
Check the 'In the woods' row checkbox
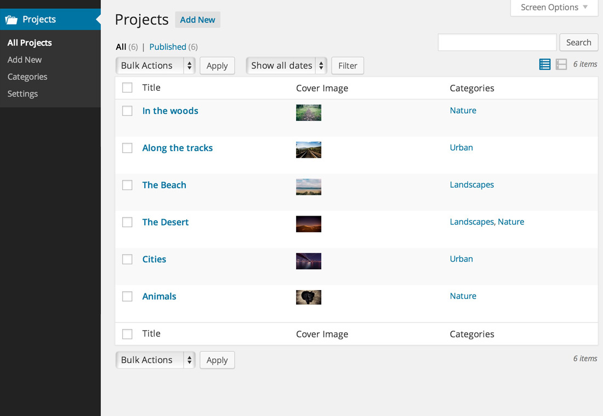click(127, 111)
